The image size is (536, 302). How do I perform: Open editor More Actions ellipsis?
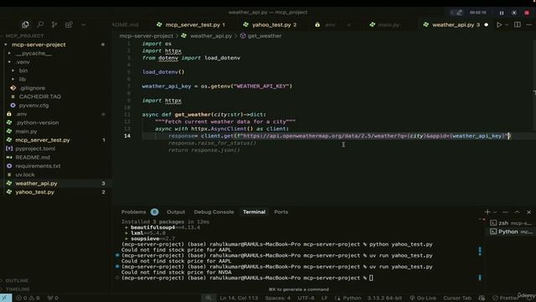528,24
